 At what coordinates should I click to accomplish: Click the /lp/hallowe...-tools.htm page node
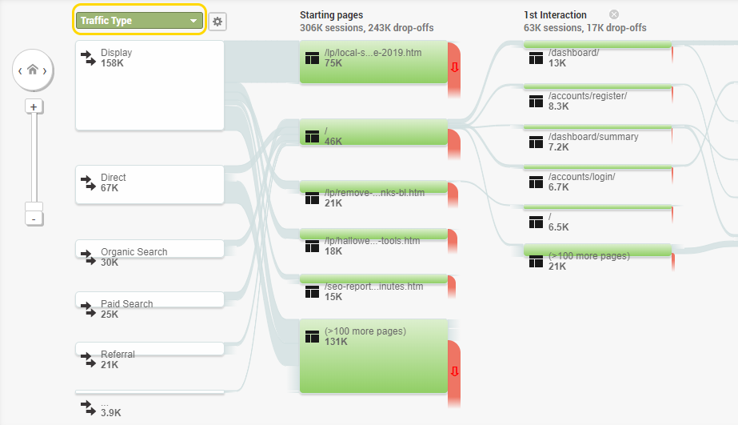click(373, 235)
